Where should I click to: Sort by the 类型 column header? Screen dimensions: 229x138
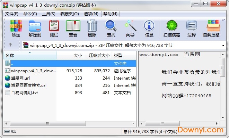[124, 56]
